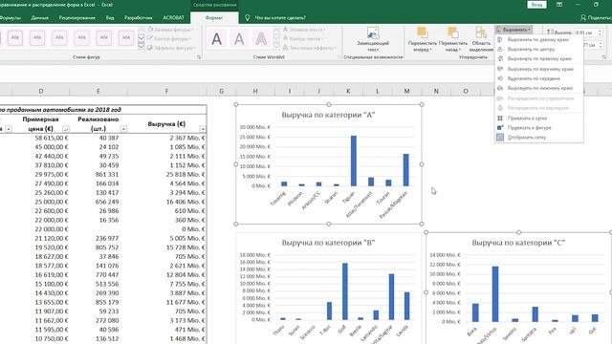The height and width of the screenshot is (344, 612).
Task: Open filter dropdown on Примерная цена column
Action: coord(66,129)
